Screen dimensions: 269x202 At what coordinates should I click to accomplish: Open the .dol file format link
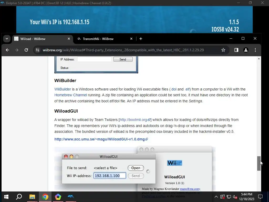pos(173,89)
